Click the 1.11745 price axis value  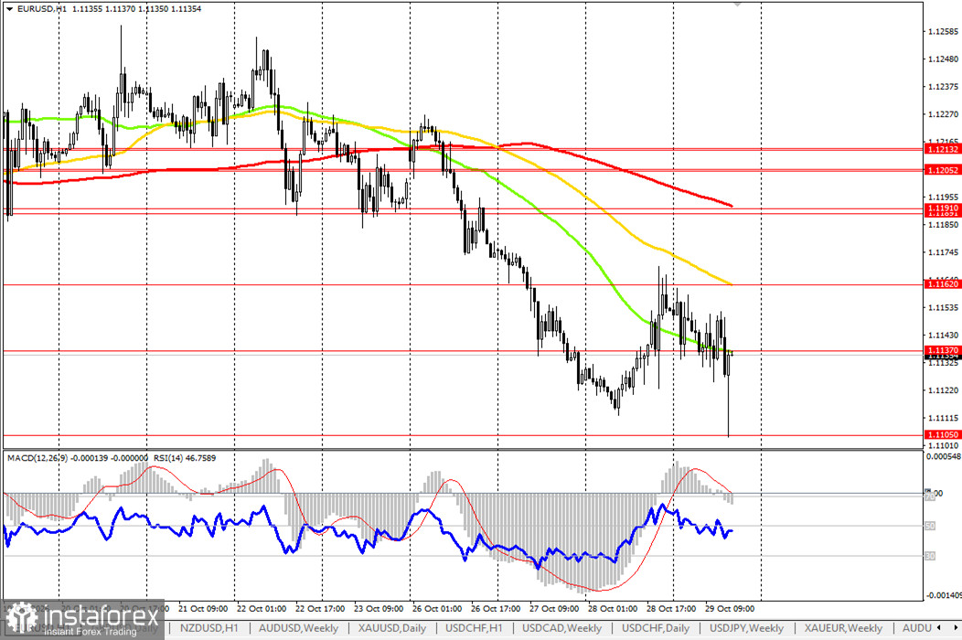point(943,252)
